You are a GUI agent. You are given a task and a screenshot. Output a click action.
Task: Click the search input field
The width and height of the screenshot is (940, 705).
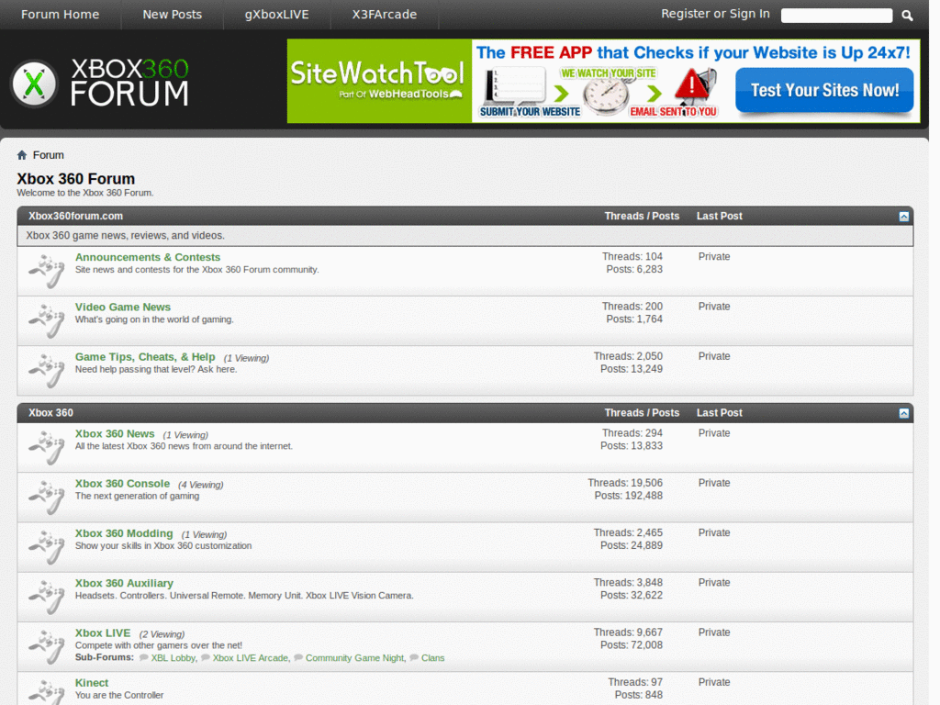(x=837, y=16)
